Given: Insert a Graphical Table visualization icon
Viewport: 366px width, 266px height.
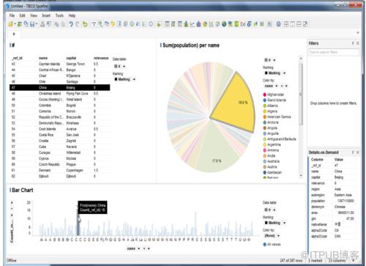Looking at the screenshot, I should click(x=180, y=24).
